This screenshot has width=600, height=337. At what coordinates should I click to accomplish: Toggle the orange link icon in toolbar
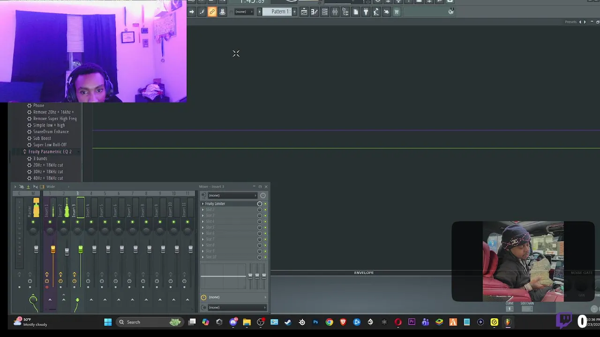[x=212, y=12]
